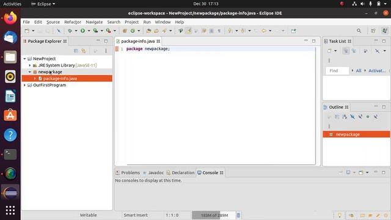This screenshot has height=220, width=391.
Task: Open the New file dropdown arrow
Action: coord(33,31)
